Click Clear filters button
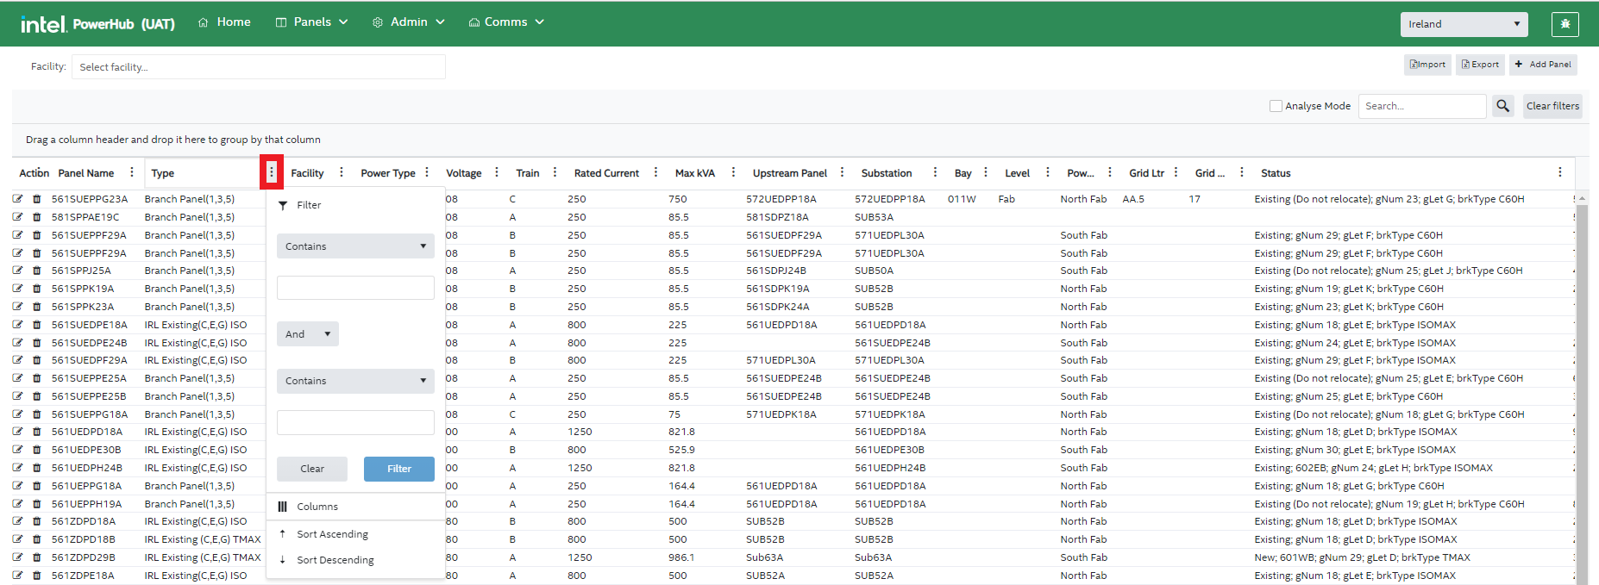The height and width of the screenshot is (585, 1599). click(x=1552, y=106)
